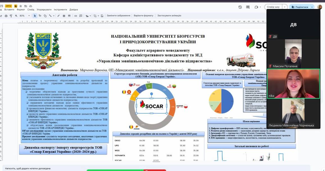325x171 pixels.
Task: Expand the 80% zoom dropdown
Action: tap(29, 16)
